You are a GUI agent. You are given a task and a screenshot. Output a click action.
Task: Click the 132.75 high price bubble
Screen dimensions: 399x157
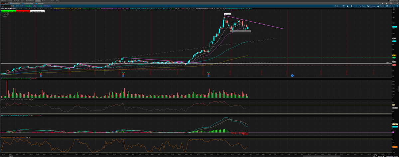tap(227, 14)
